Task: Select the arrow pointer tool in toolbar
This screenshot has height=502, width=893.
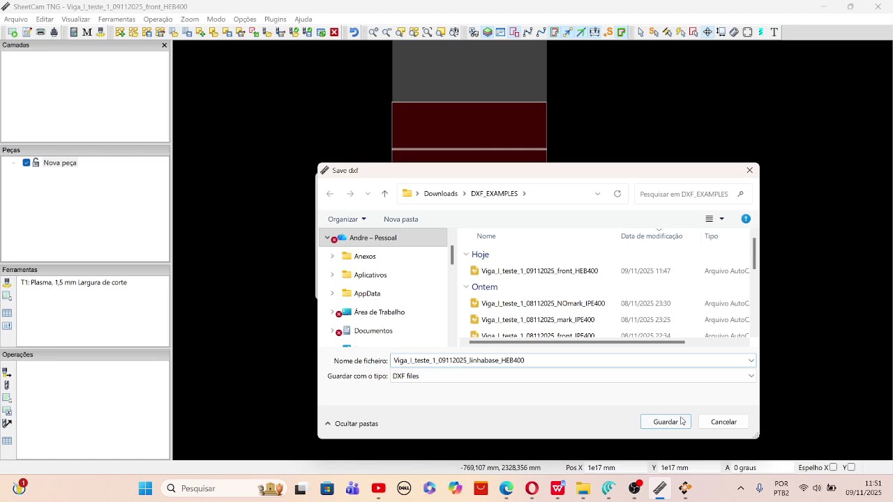Action: [640, 32]
